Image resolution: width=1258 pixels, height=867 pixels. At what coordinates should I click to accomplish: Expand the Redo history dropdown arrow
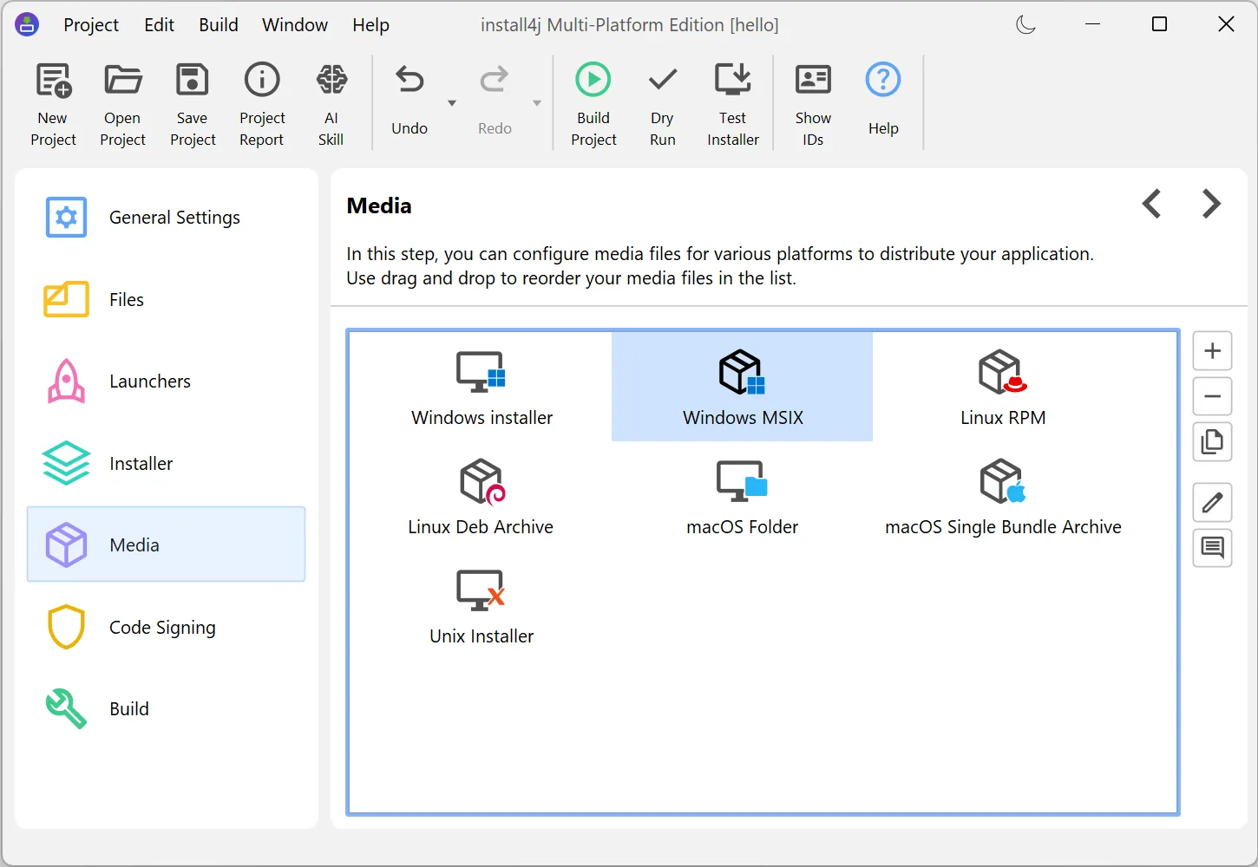(x=537, y=103)
